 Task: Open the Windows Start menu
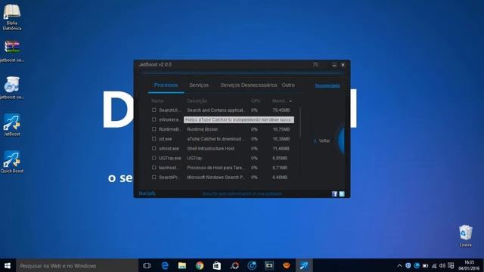(x=8, y=265)
